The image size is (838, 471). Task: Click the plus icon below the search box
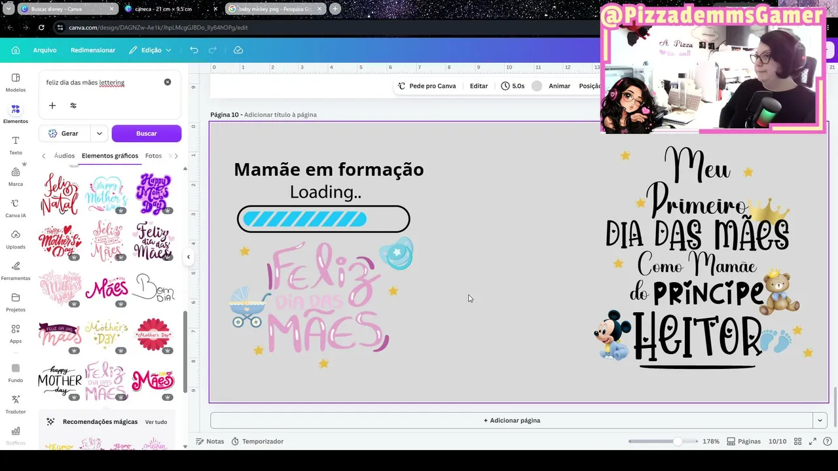[x=52, y=105]
